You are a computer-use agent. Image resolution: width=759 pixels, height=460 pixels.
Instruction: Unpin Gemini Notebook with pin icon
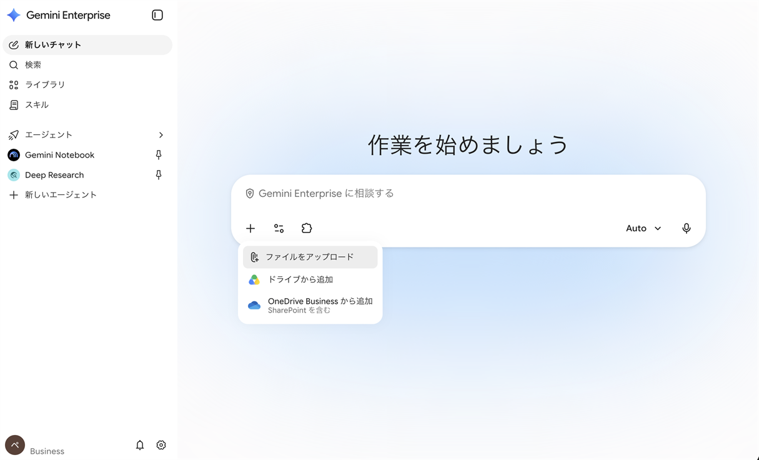pyautogui.click(x=159, y=155)
